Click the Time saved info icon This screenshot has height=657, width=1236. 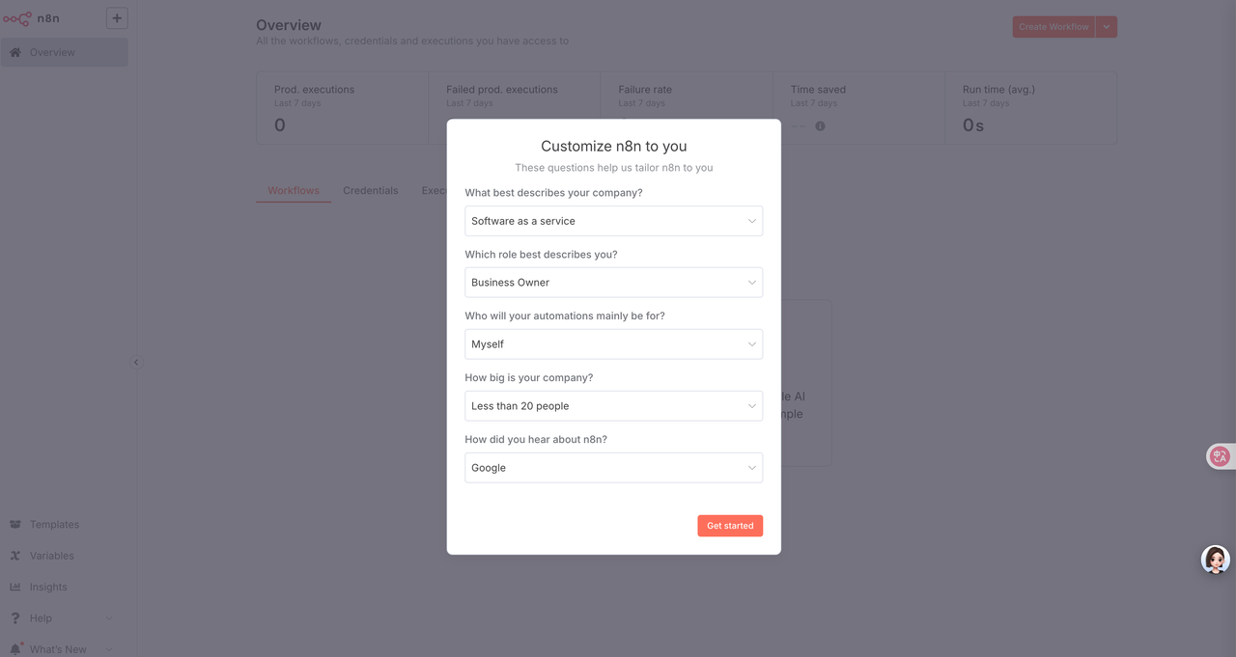(x=820, y=126)
